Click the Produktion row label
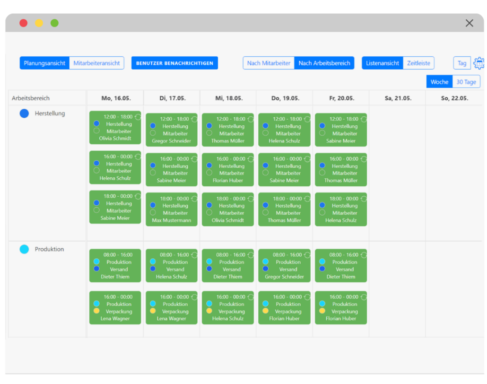This screenshot has width=487, height=384. click(49, 249)
